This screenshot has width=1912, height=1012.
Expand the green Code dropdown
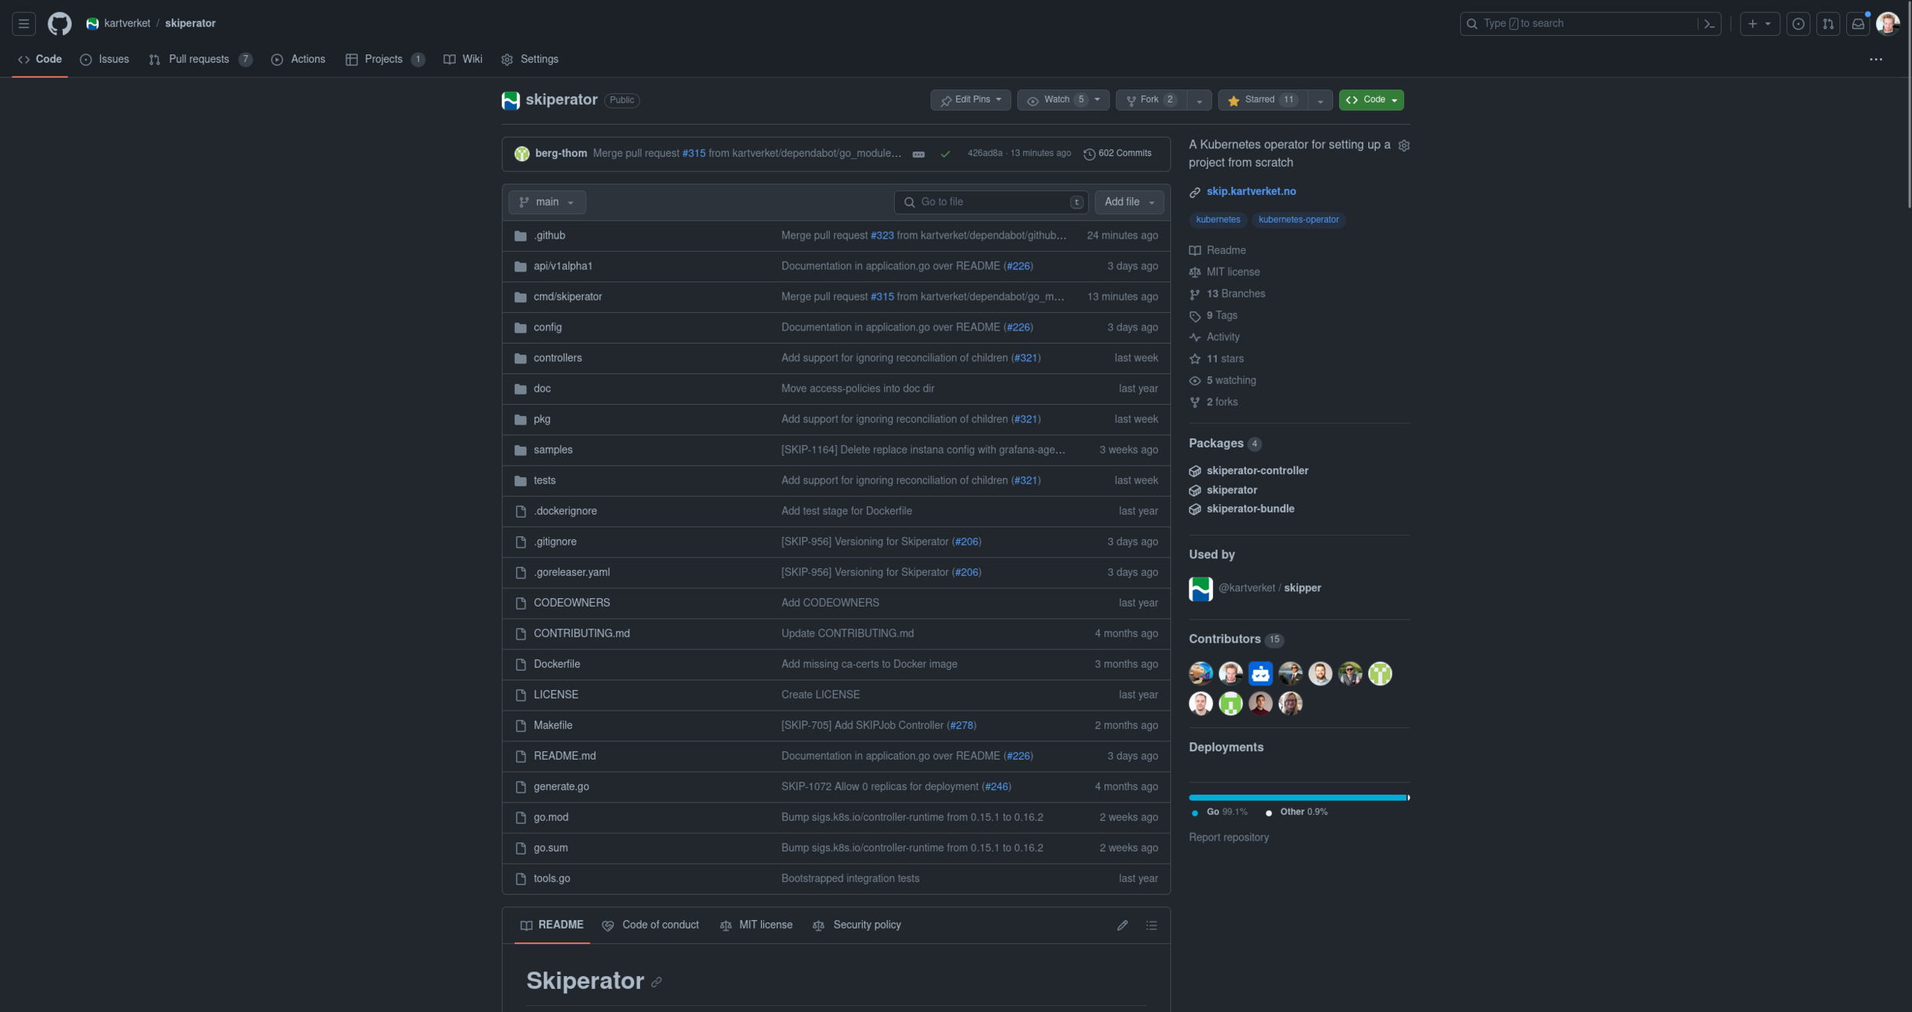point(1371,100)
